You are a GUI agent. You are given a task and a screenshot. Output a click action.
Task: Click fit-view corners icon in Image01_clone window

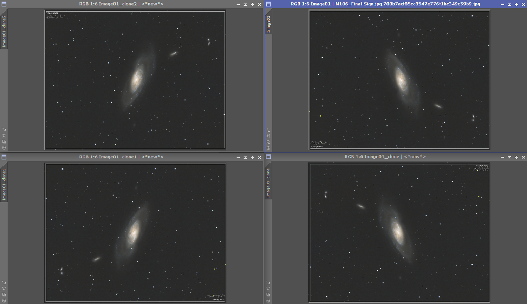pyautogui.click(x=268, y=289)
